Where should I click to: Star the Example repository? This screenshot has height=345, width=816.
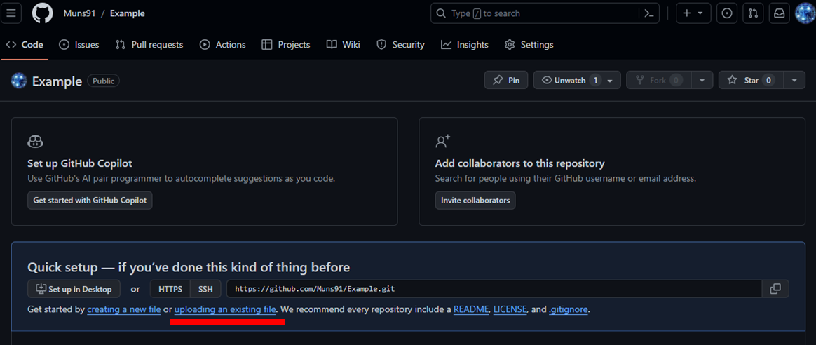[751, 80]
